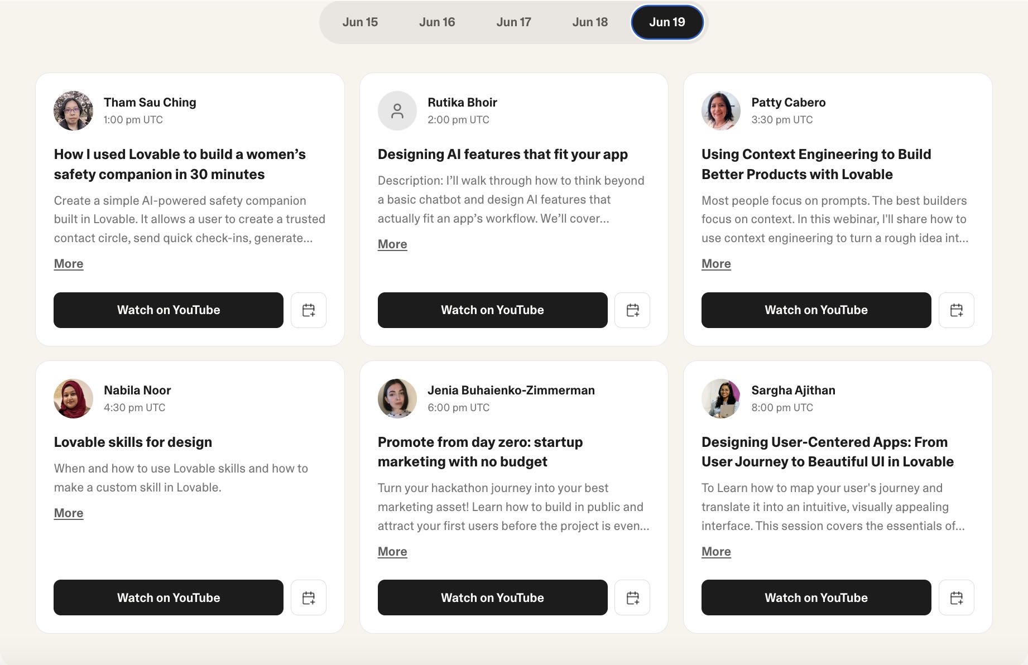Viewport: 1028px width, 665px height.
Task: Click the time '4:30 pm UTC'
Action: [x=134, y=408]
